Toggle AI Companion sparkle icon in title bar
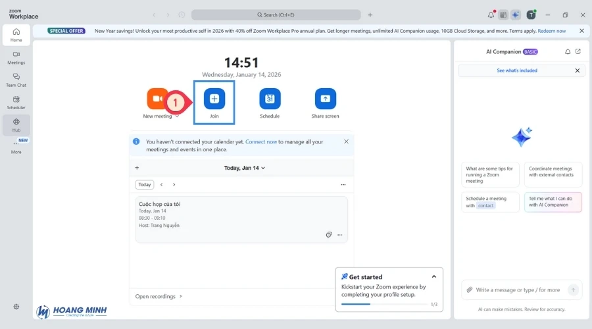Screen dimensions: 592x329 (515, 14)
